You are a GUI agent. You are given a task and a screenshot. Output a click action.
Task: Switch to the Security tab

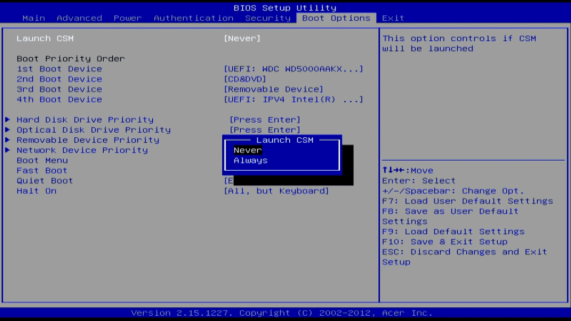pyautogui.click(x=268, y=18)
